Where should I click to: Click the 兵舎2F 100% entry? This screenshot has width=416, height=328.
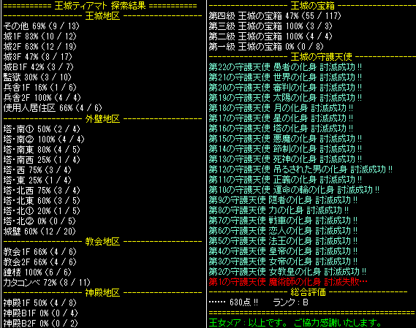click(42, 98)
